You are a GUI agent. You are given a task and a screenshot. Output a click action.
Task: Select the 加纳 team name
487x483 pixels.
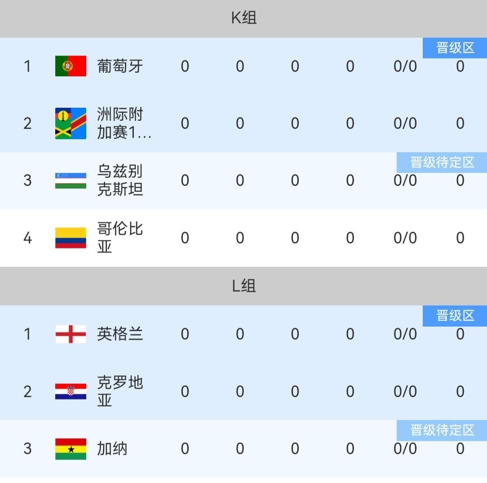click(x=112, y=449)
